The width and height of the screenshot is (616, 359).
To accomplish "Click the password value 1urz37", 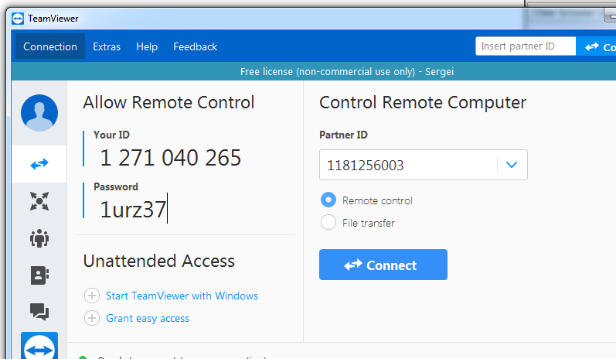I will [134, 209].
